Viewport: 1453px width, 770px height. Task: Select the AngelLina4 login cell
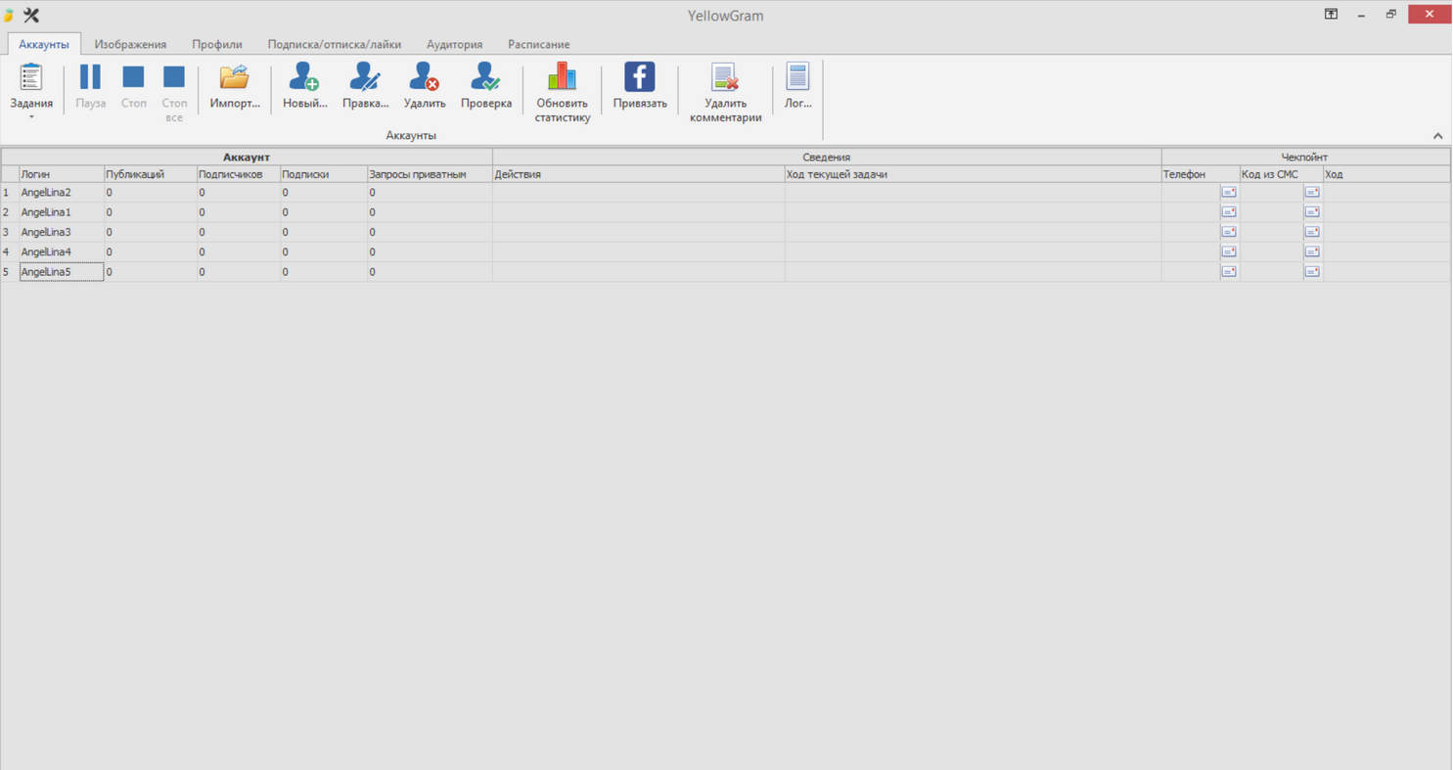tap(61, 252)
